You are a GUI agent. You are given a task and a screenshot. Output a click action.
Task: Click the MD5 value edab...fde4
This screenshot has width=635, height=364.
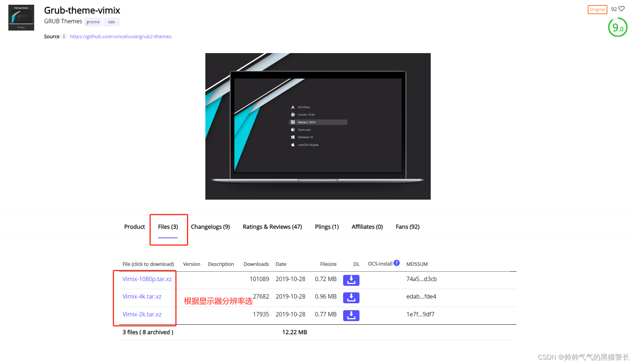(421, 296)
